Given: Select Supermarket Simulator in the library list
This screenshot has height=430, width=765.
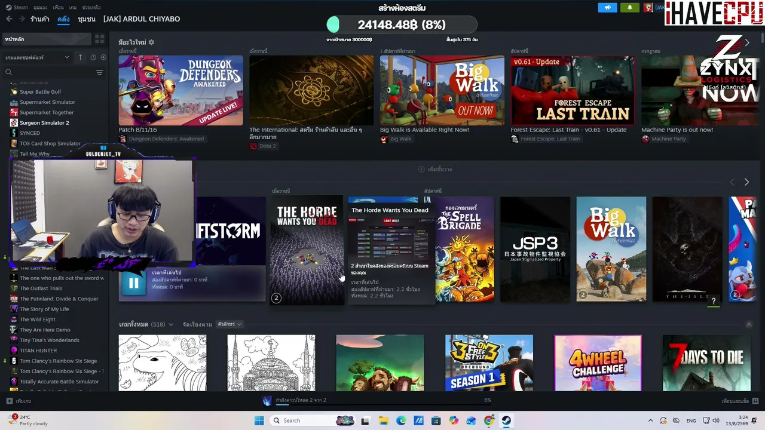Looking at the screenshot, I should point(47,102).
